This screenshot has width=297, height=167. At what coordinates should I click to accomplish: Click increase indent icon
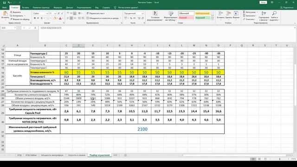click(83, 18)
